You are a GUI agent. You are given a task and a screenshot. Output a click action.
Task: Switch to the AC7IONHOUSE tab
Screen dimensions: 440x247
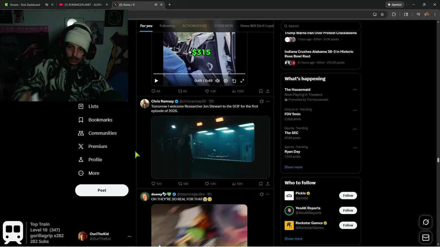coord(195,26)
